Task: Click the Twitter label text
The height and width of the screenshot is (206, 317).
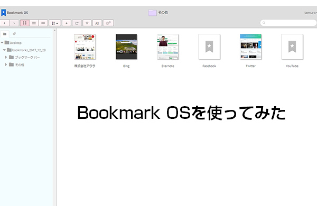Action: [x=250, y=66]
